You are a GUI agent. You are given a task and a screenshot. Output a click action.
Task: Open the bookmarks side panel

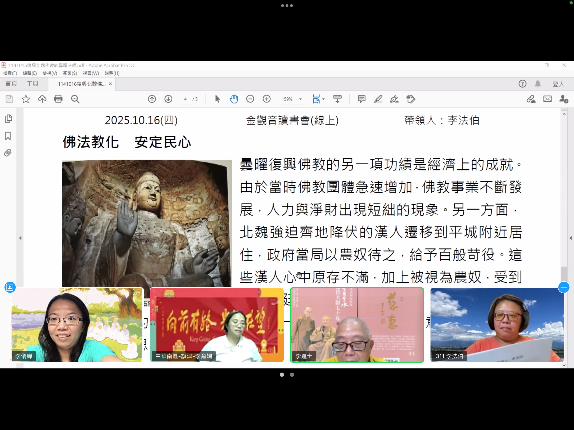click(8, 136)
